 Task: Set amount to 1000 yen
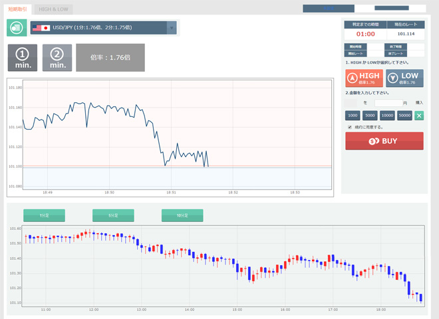point(353,116)
